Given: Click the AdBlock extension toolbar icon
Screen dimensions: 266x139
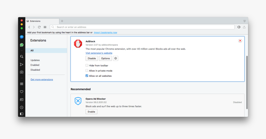Looking at the screenshot, I should [x=239, y=27].
